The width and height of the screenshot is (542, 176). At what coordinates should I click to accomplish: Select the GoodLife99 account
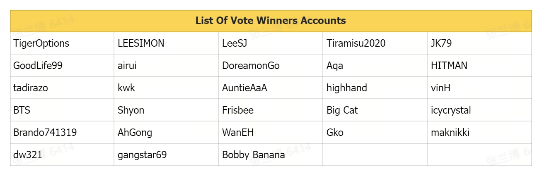[x=38, y=66]
